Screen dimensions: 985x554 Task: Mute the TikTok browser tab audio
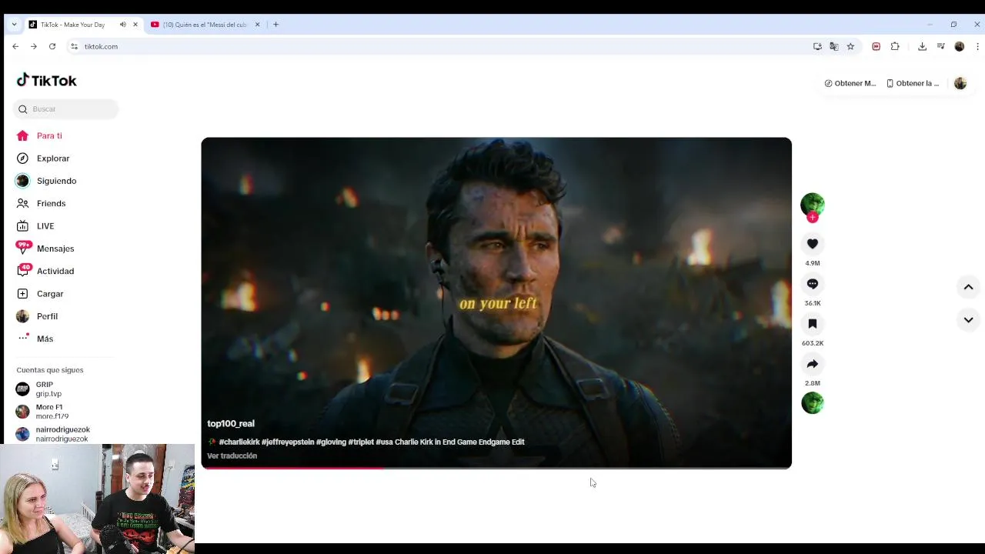pos(123,25)
